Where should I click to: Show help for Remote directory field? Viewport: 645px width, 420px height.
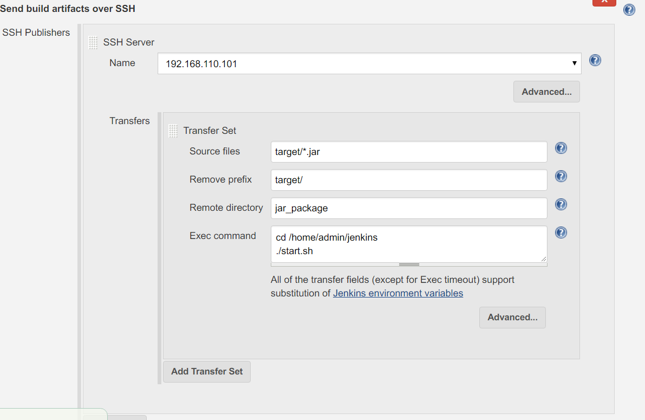pyautogui.click(x=561, y=204)
